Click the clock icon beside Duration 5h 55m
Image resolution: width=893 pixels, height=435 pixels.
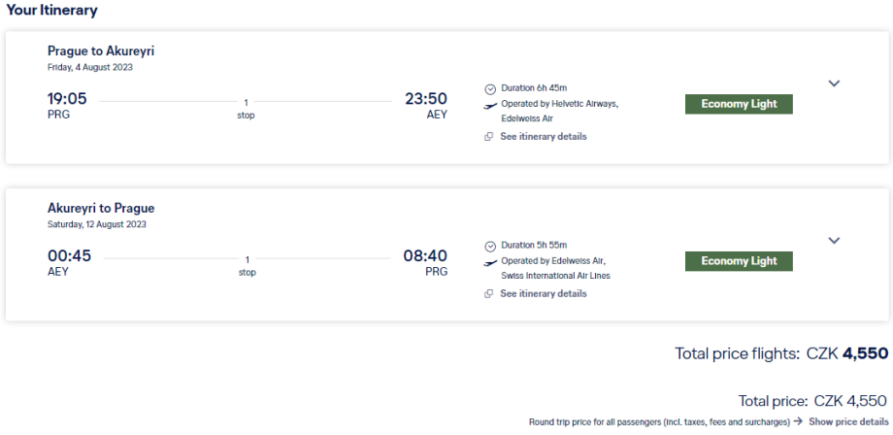490,247
